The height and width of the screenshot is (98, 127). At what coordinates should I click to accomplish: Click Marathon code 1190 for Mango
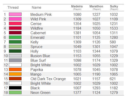point(96,74)
